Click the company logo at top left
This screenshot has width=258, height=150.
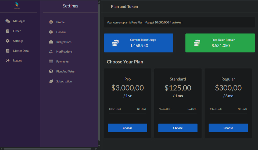click(17, 5)
